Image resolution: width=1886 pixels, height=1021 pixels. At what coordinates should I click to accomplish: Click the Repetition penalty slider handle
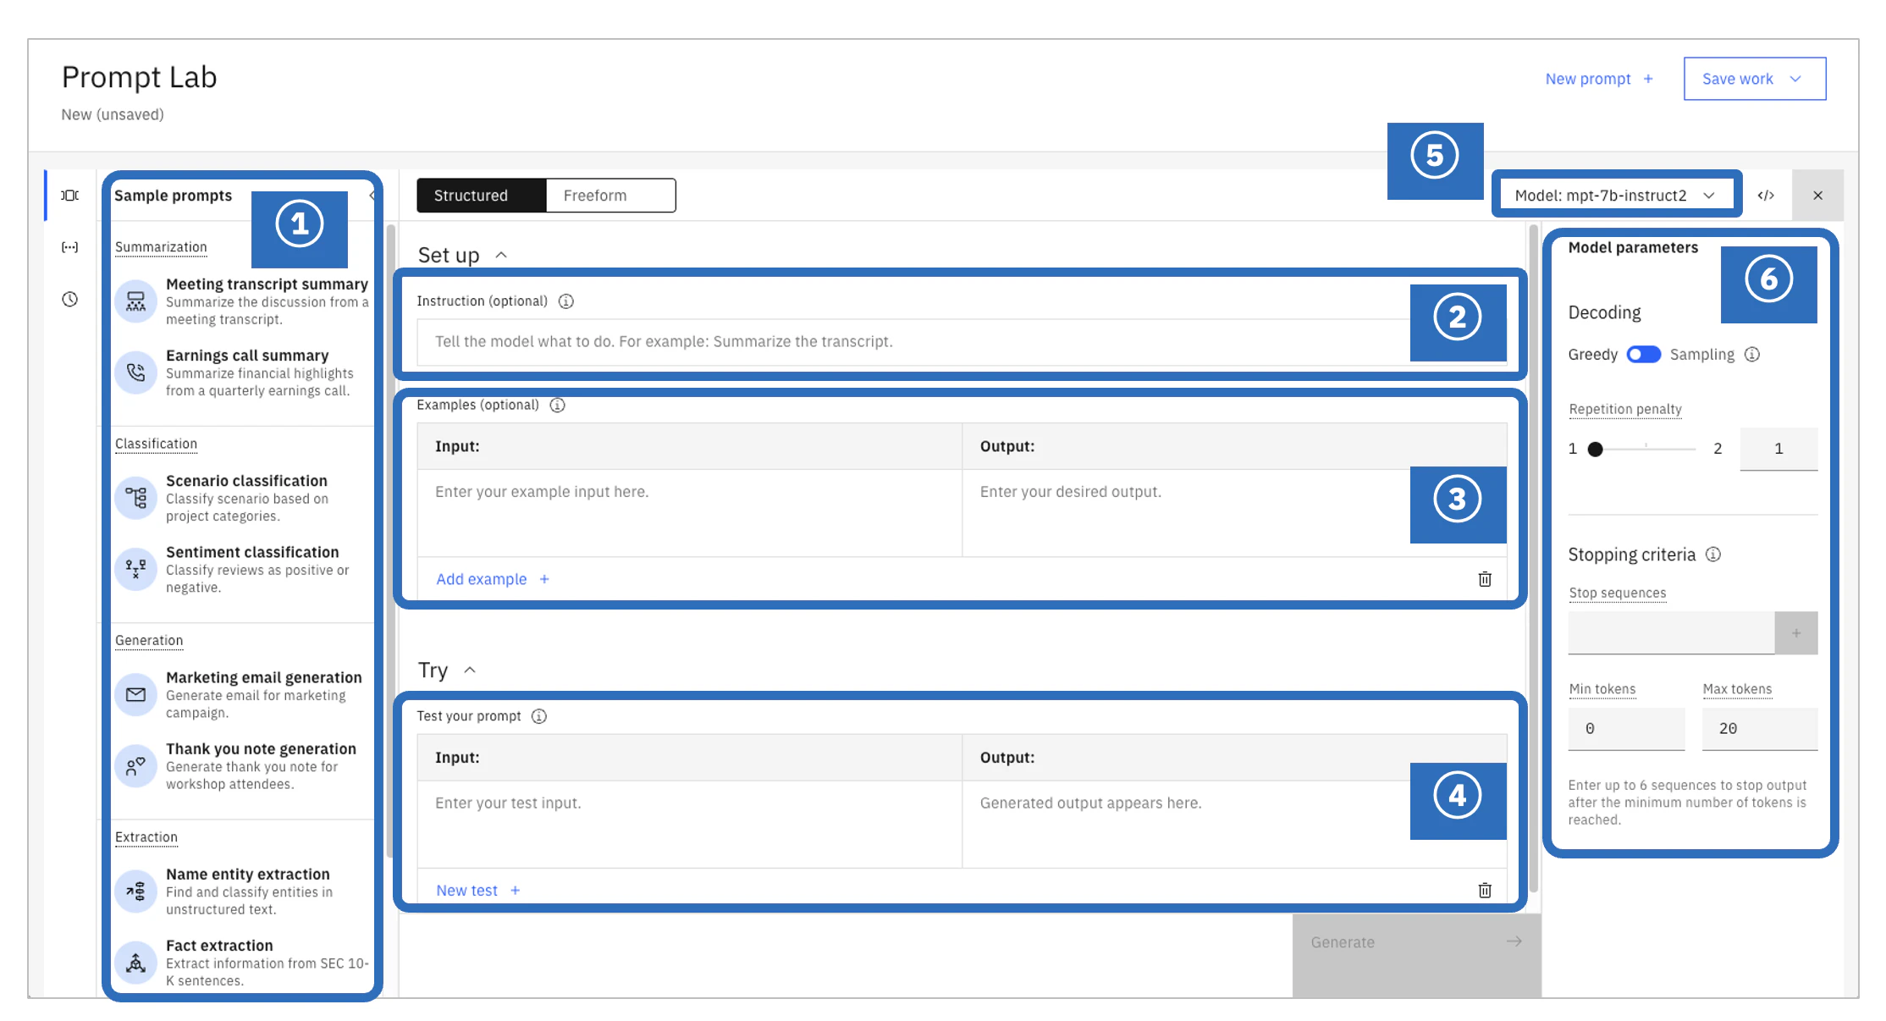1595,450
